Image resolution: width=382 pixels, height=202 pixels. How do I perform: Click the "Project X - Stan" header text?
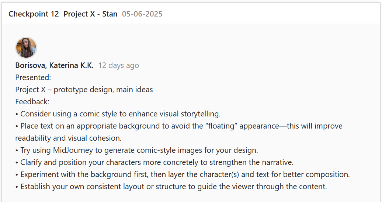coord(90,14)
